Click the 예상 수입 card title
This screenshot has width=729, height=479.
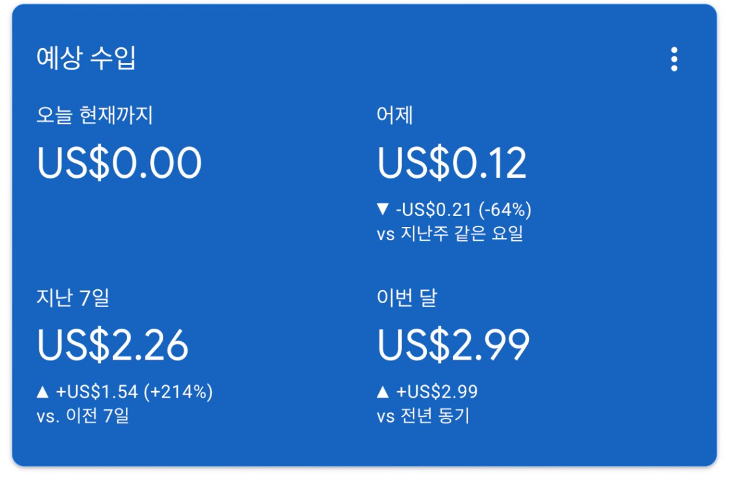86,58
